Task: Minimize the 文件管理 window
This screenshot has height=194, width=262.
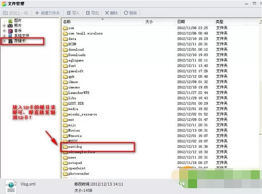Action: point(247,4)
